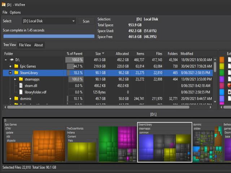Sort by % of Parent column

[75, 54]
